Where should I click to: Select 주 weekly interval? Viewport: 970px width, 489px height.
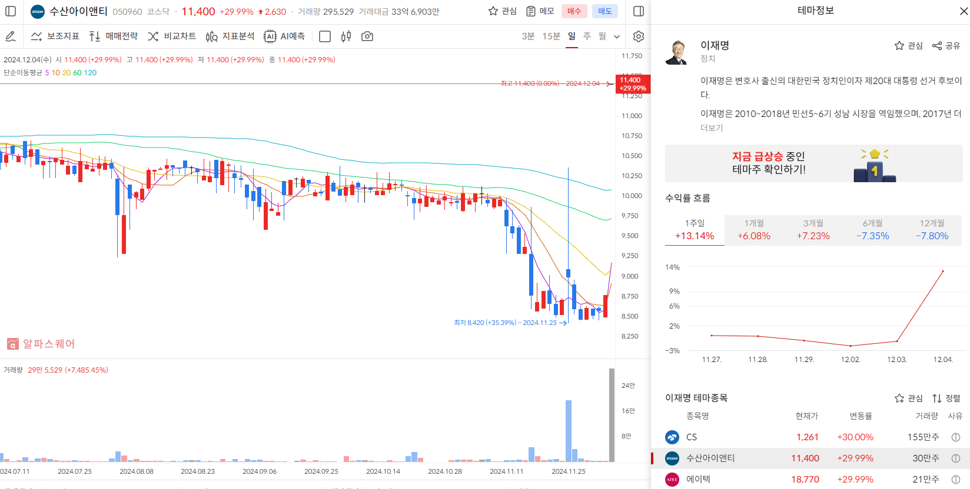(x=587, y=36)
